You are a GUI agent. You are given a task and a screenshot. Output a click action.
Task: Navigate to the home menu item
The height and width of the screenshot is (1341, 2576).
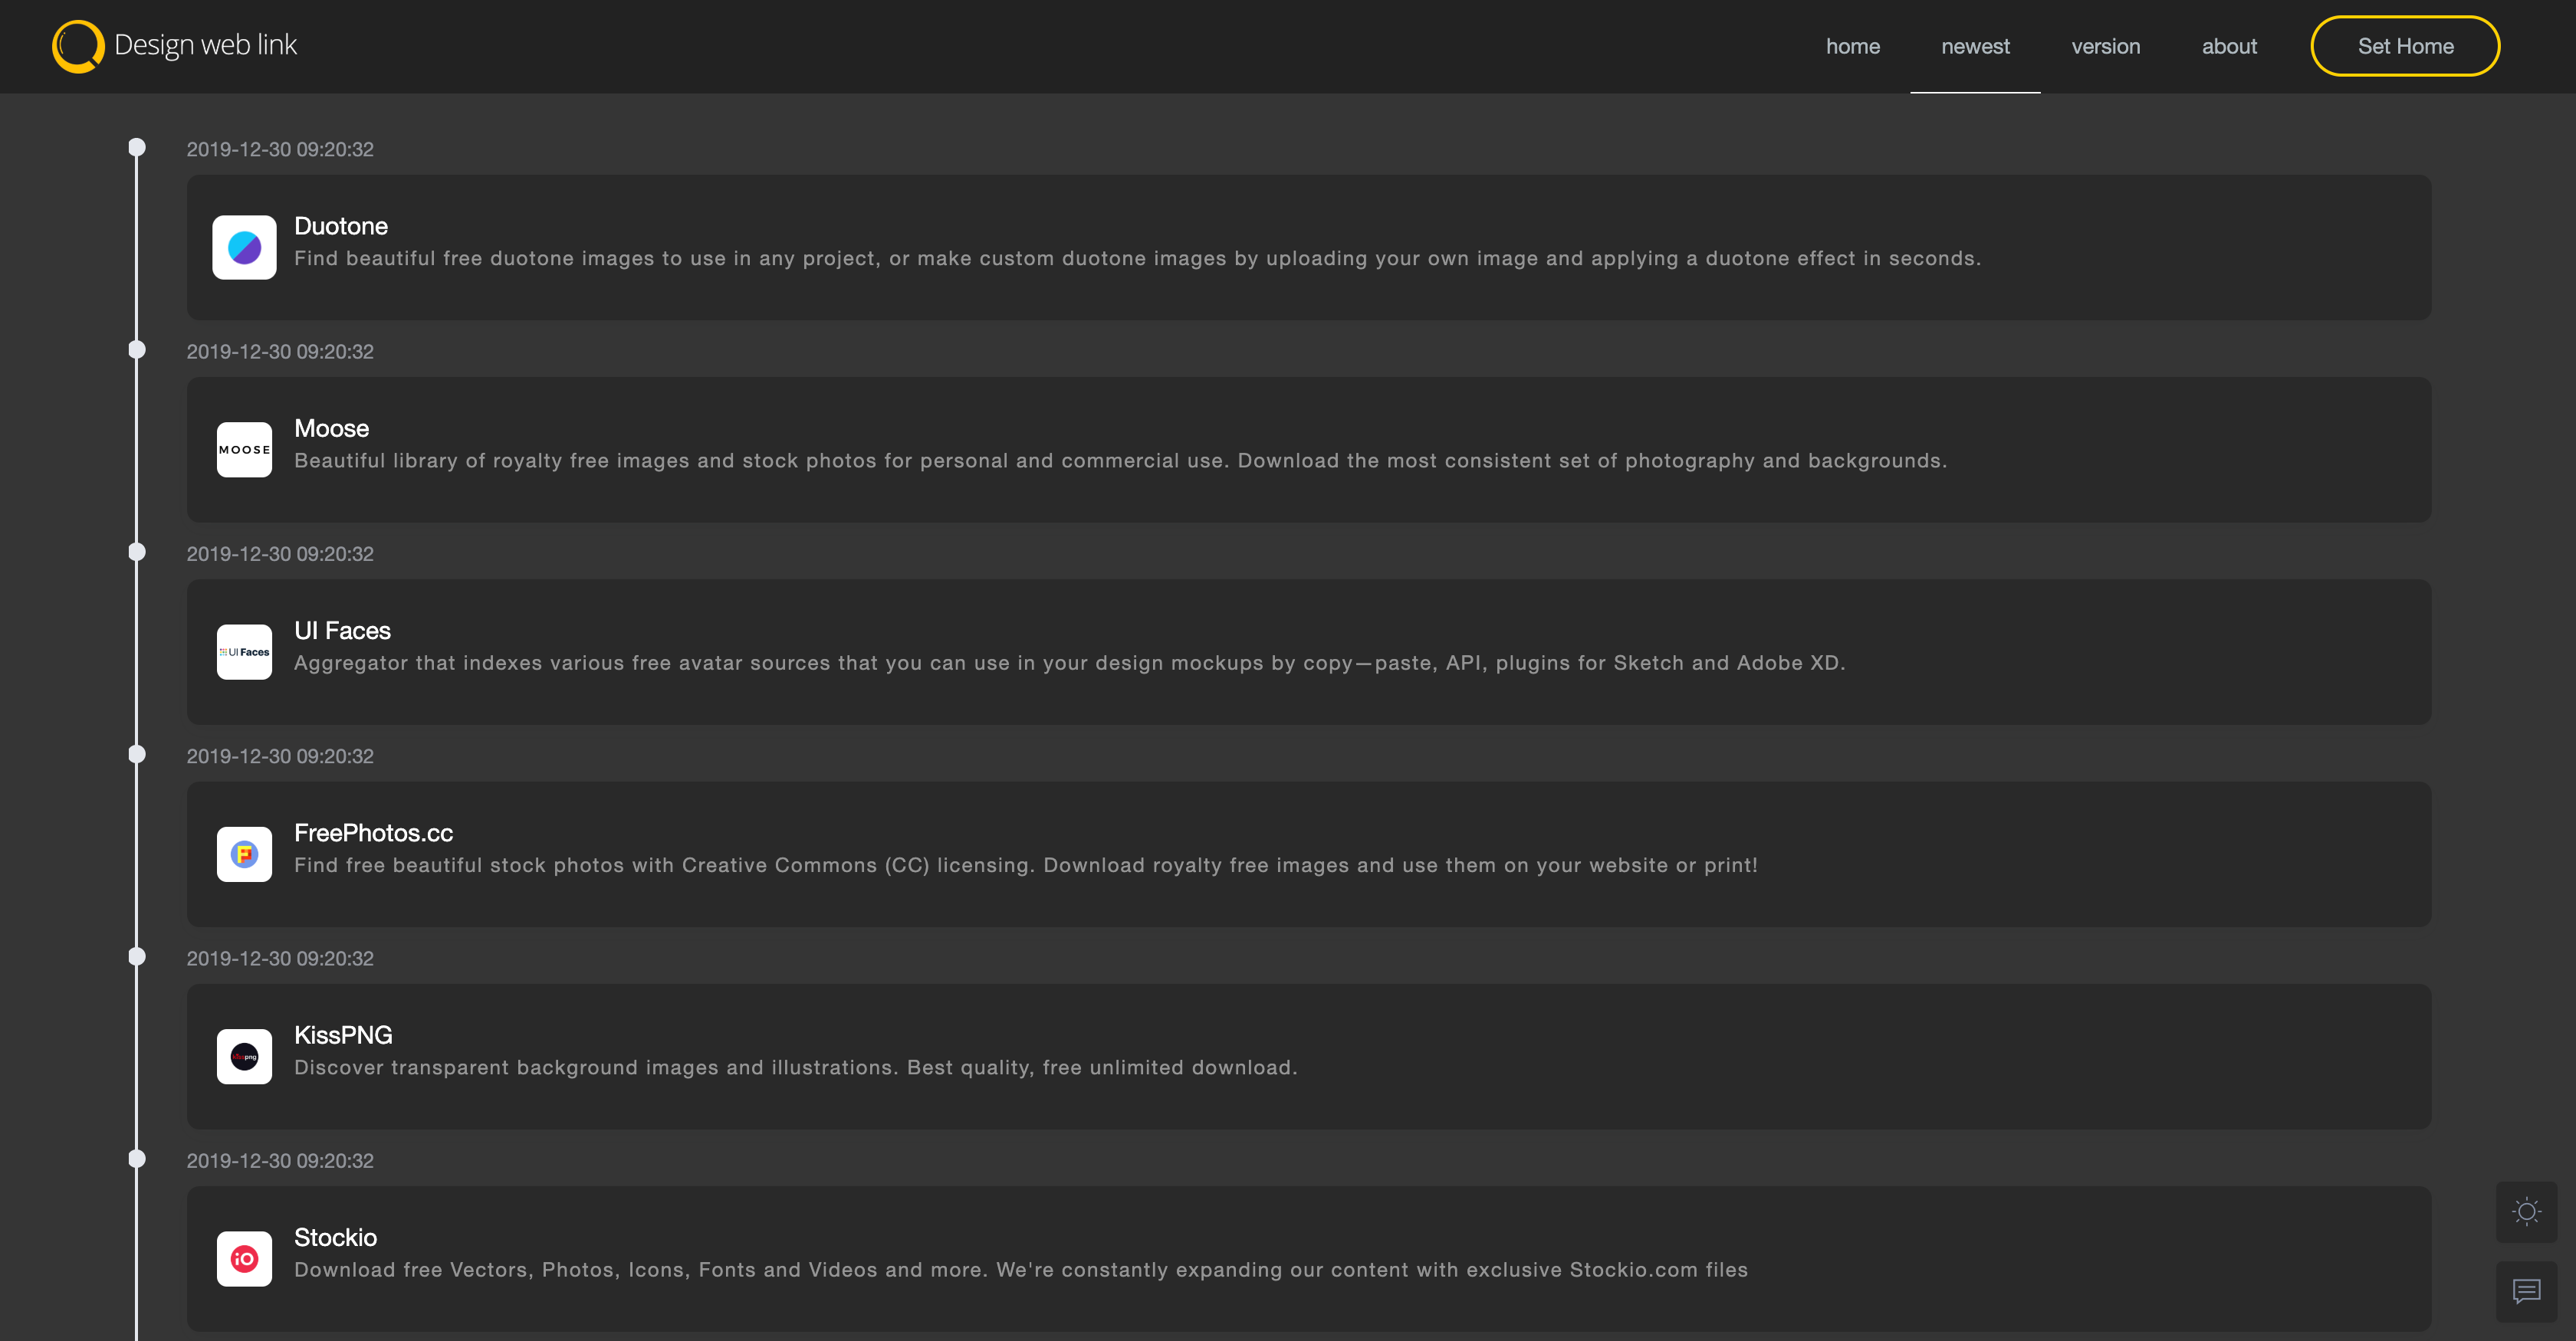(1853, 46)
